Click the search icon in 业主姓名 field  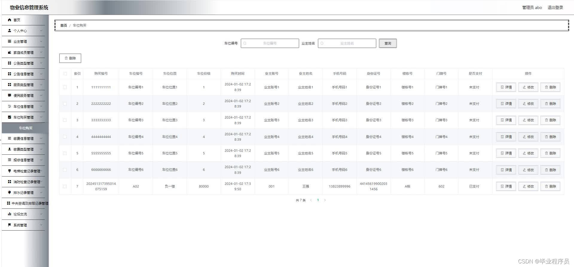[322, 43]
